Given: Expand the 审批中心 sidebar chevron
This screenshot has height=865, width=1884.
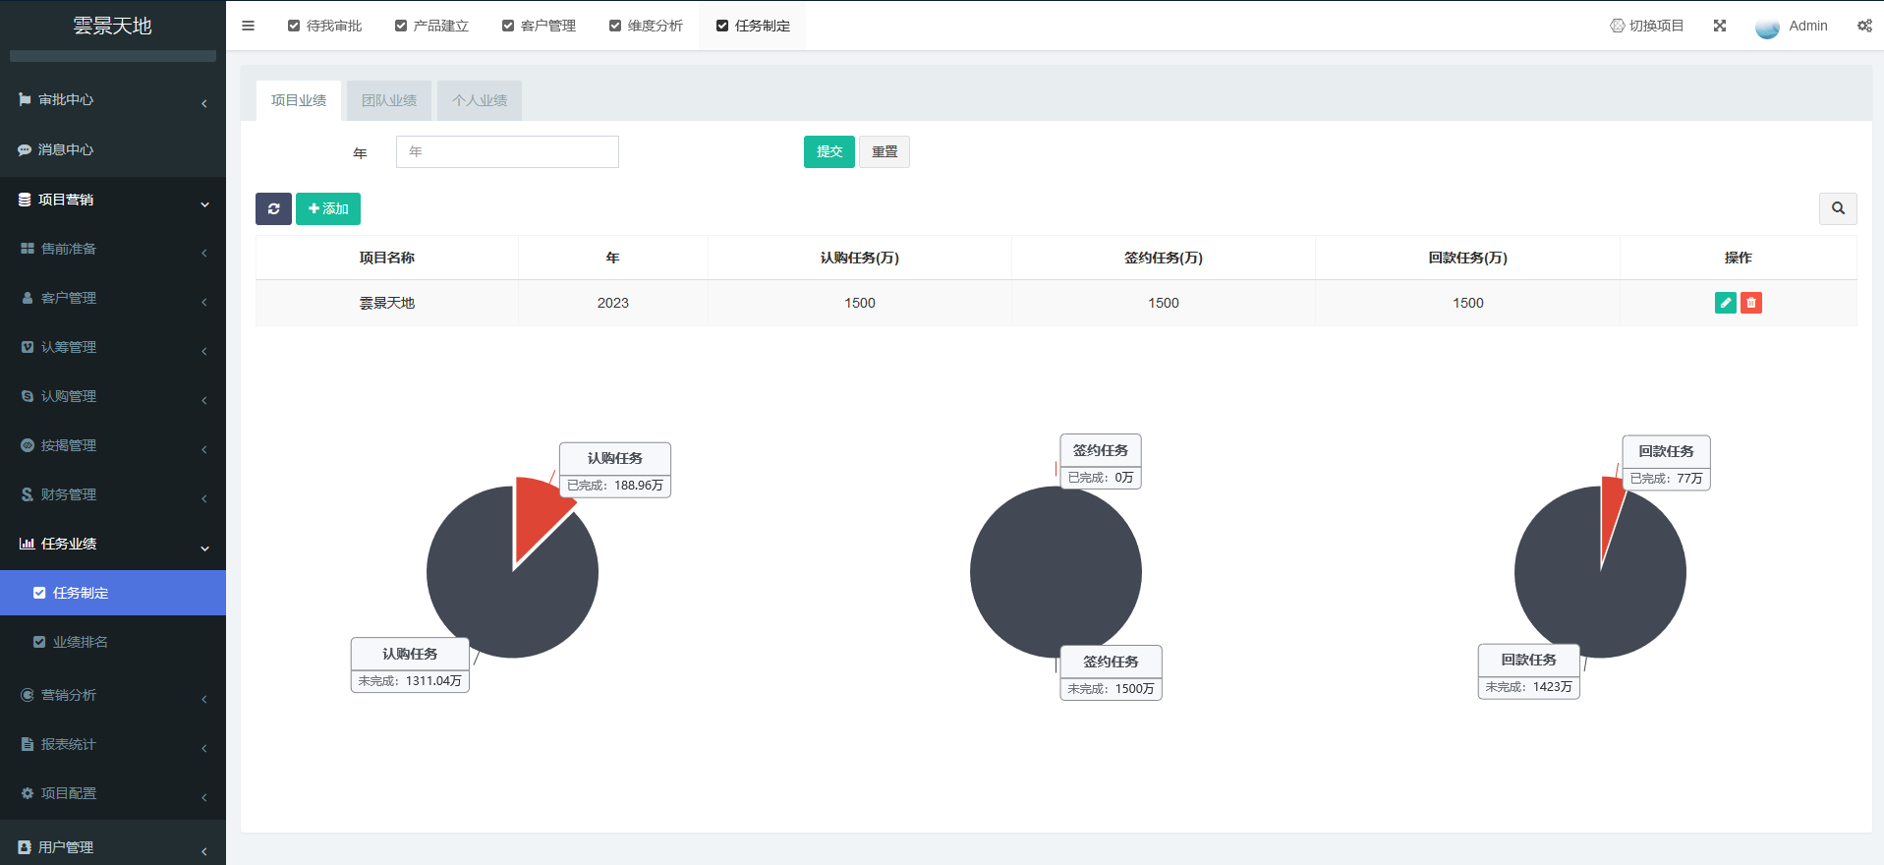Looking at the screenshot, I should pyautogui.click(x=204, y=103).
